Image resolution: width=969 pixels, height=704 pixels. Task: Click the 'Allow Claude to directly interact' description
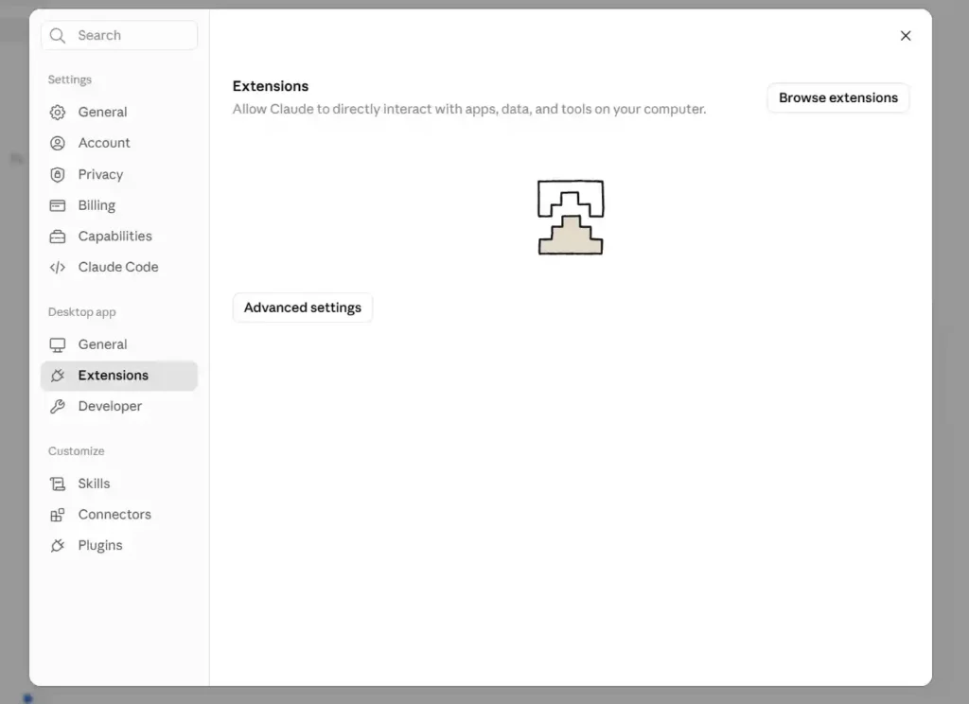pyautogui.click(x=469, y=110)
